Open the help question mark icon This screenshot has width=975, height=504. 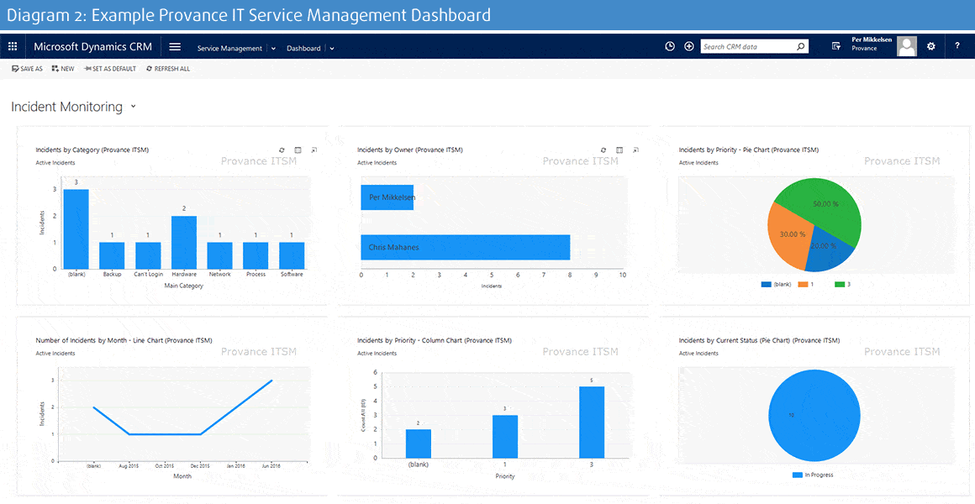(x=957, y=46)
